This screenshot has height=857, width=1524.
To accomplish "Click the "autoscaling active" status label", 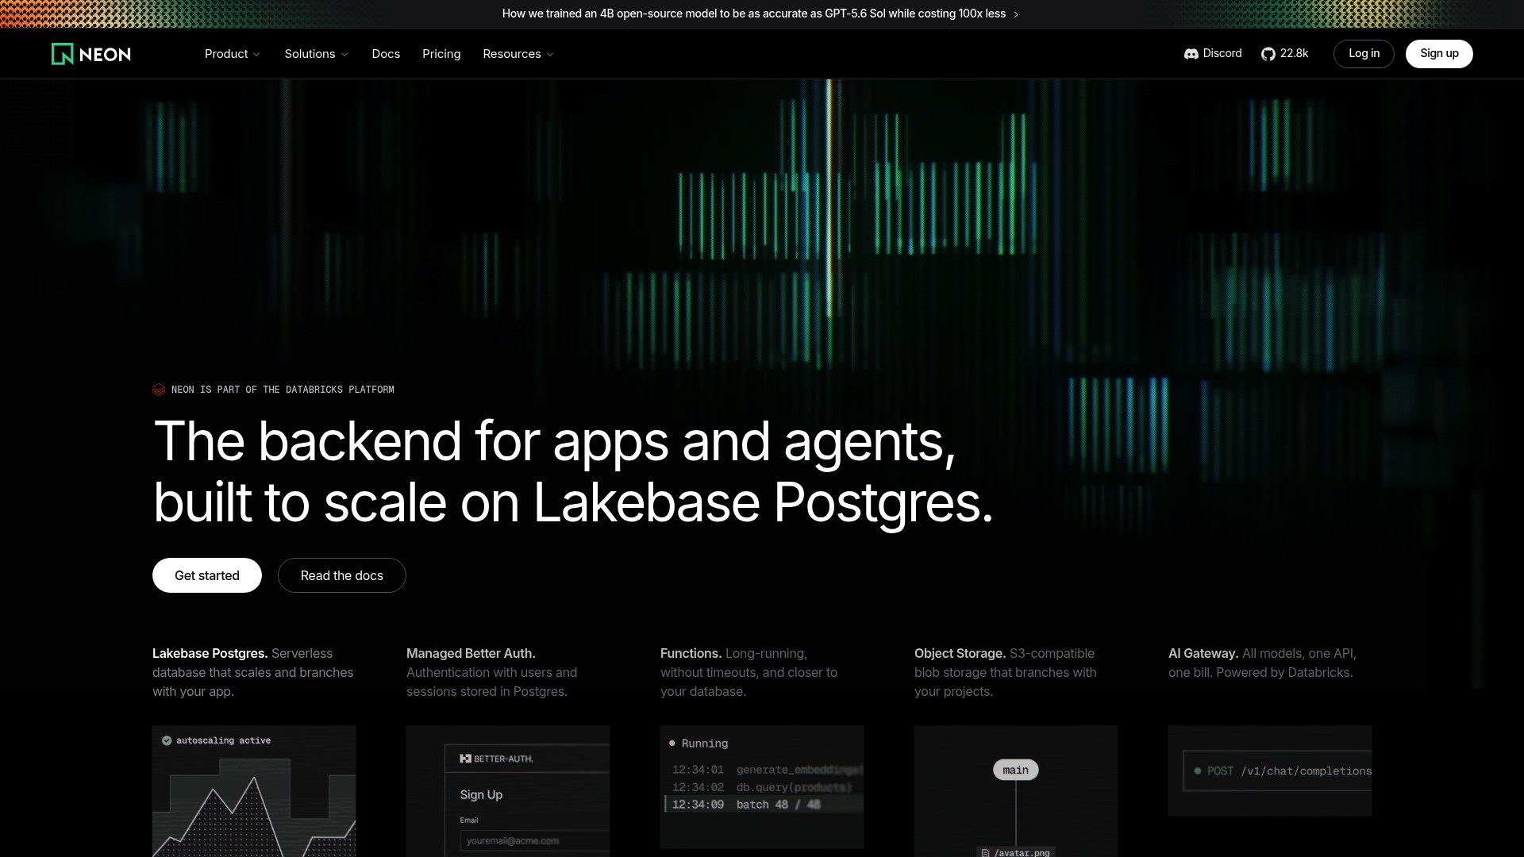I will coord(223,740).
